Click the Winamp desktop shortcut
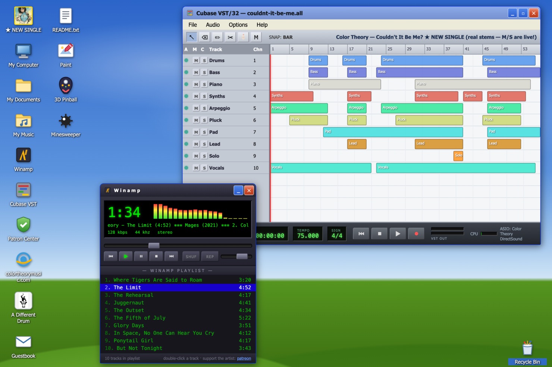Viewport: 552px width, 367px height. click(23, 159)
